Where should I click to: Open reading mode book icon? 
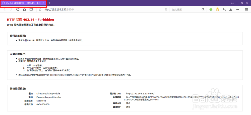tap(31, 10)
